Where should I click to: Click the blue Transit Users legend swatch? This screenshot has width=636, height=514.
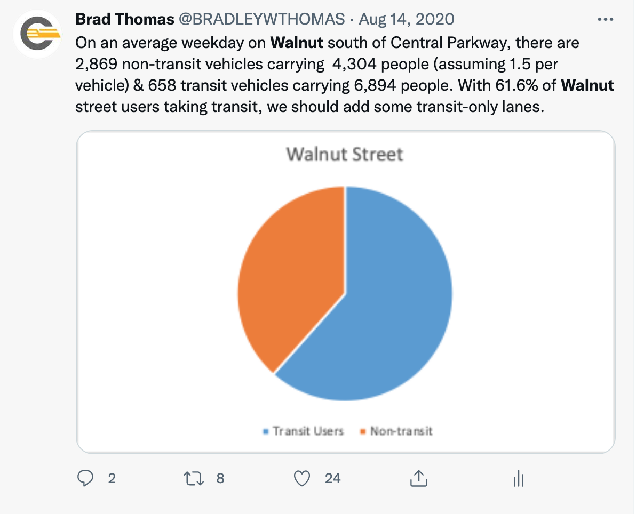(x=266, y=432)
